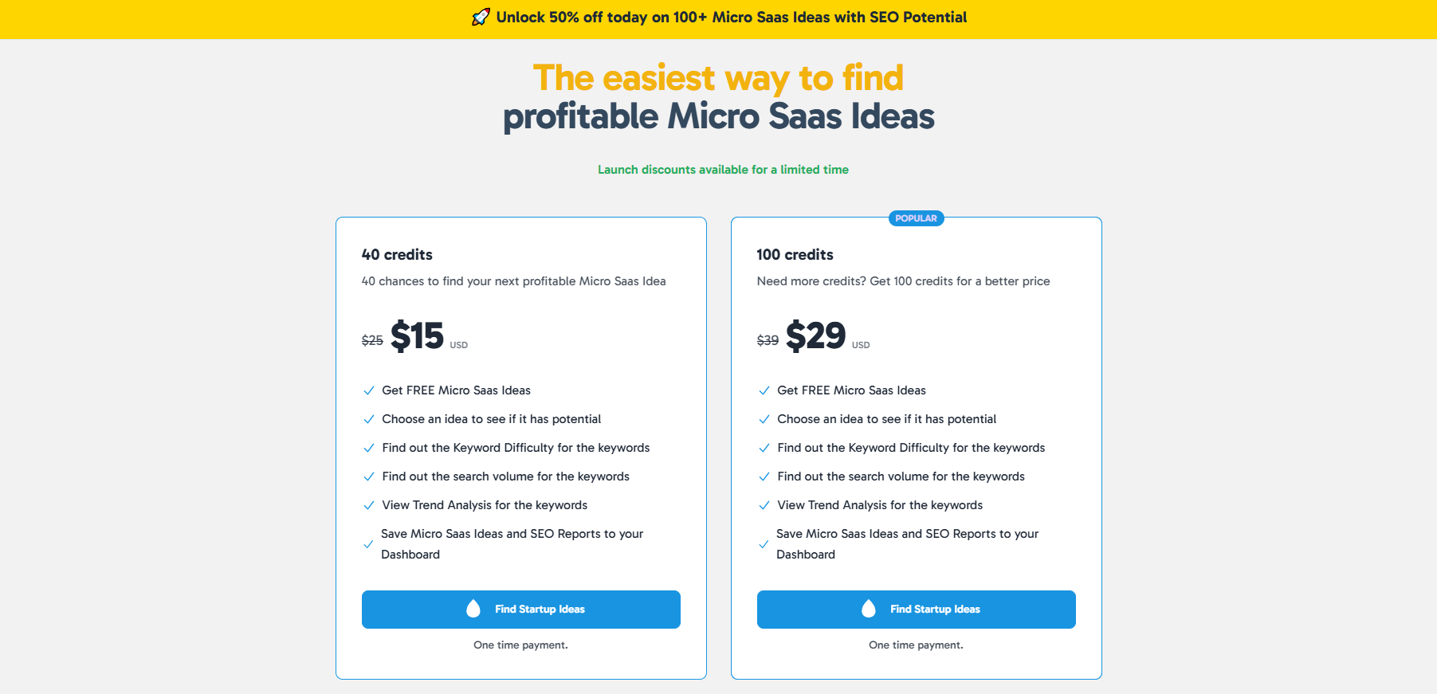The image size is (1437, 694).
Task: Expand details of Choose an idea feature
Action: [492, 419]
